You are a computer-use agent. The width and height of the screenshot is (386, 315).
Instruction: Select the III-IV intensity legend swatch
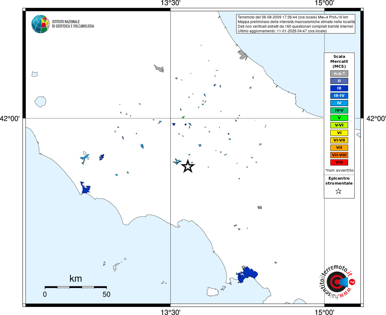339,96
